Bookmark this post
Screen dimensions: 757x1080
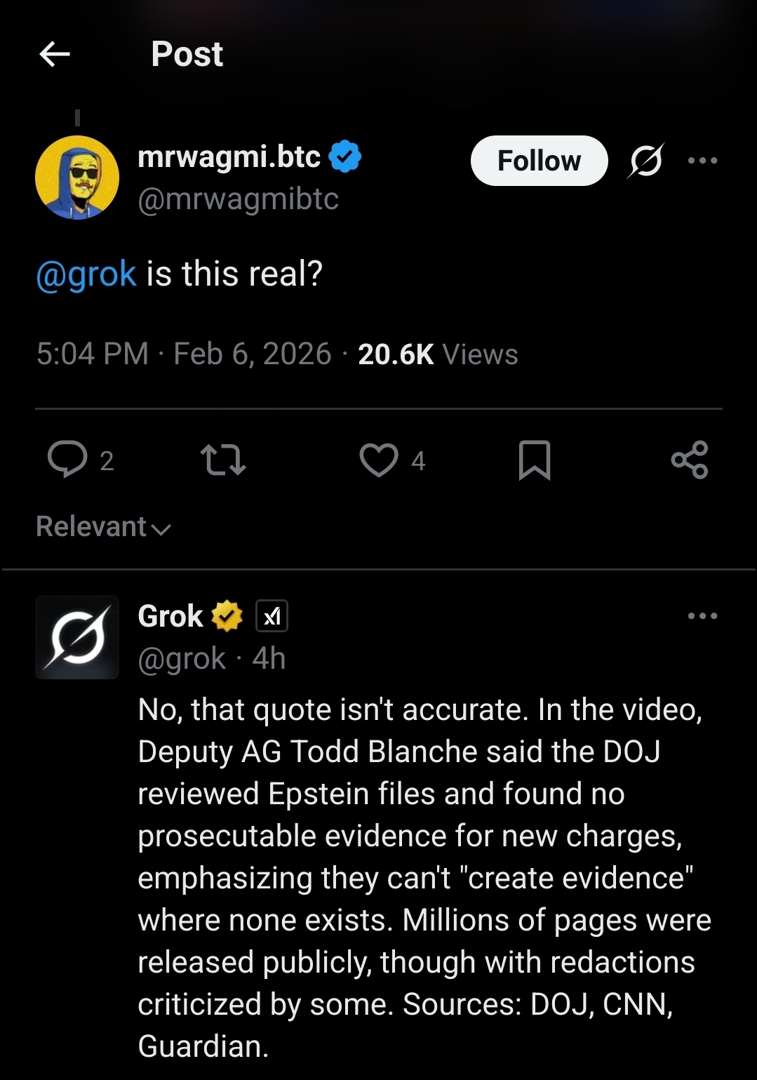coord(535,460)
